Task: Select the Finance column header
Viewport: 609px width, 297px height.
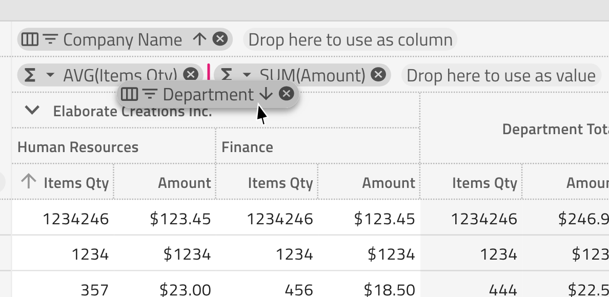Action: coord(248,147)
